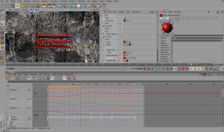Select the Landscape object row
Screen dimensions: 224x132
(109, 21)
